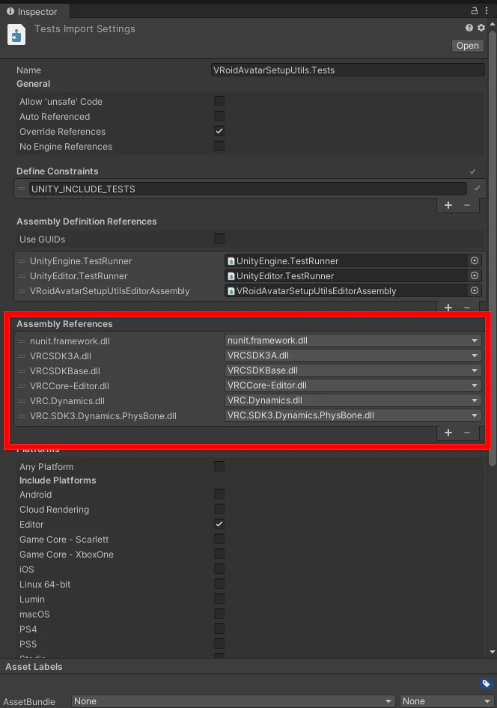The image size is (497, 708).
Task: Remove the selected assembly definition reference
Action: tap(467, 308)
